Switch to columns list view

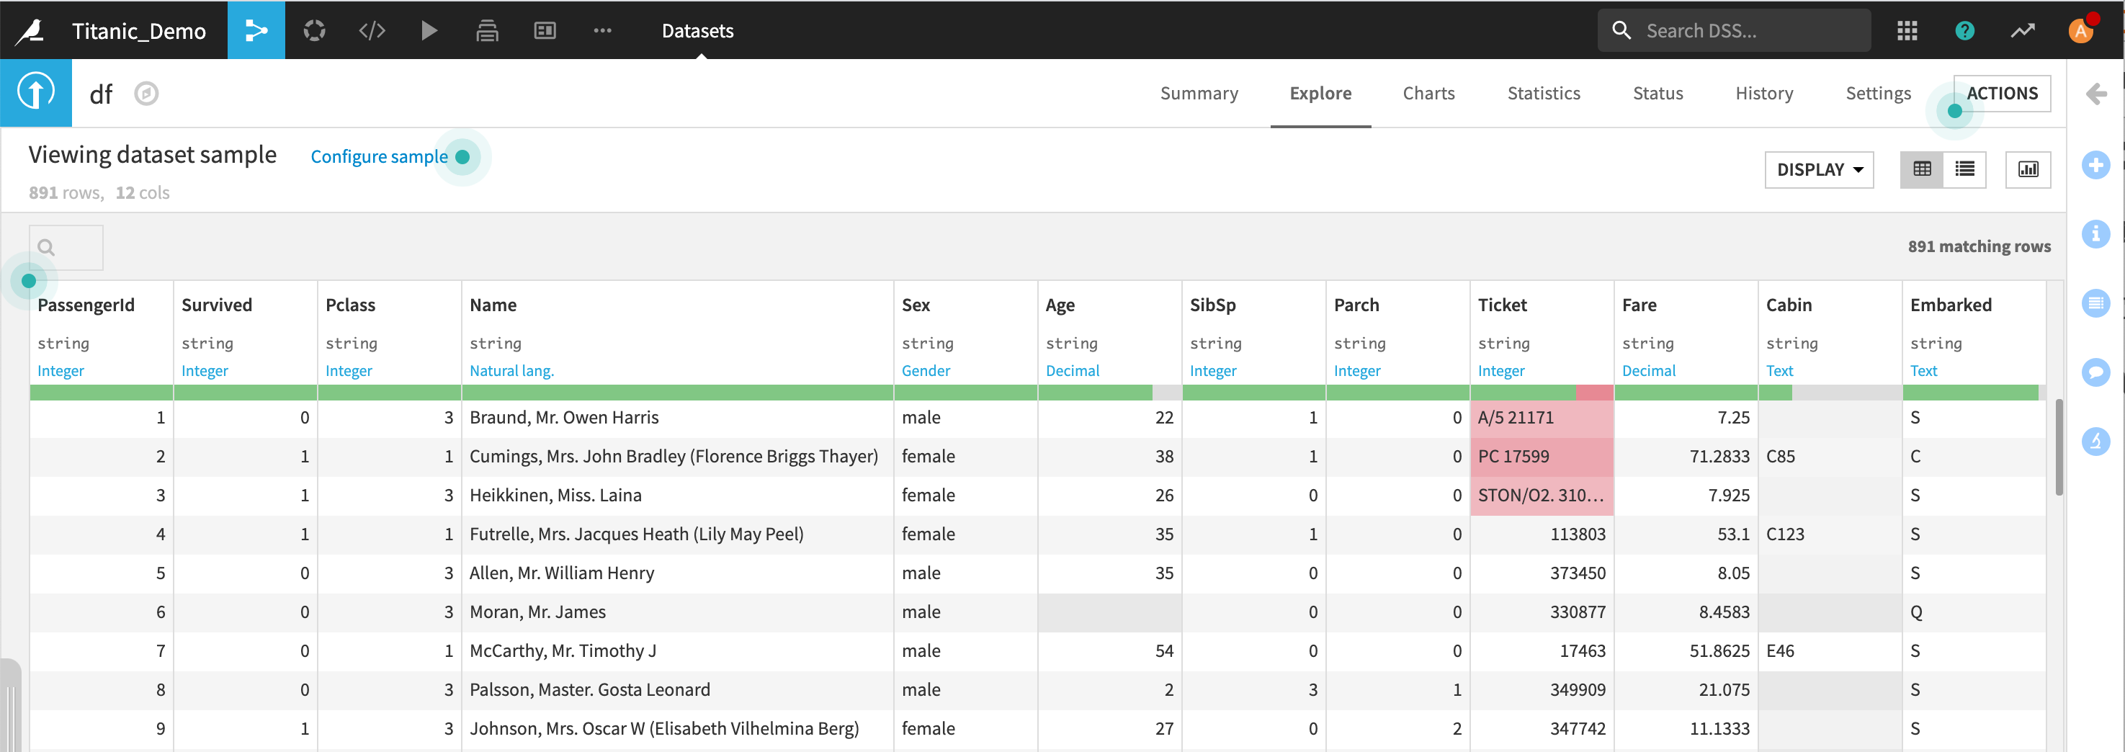(1964, 169)
